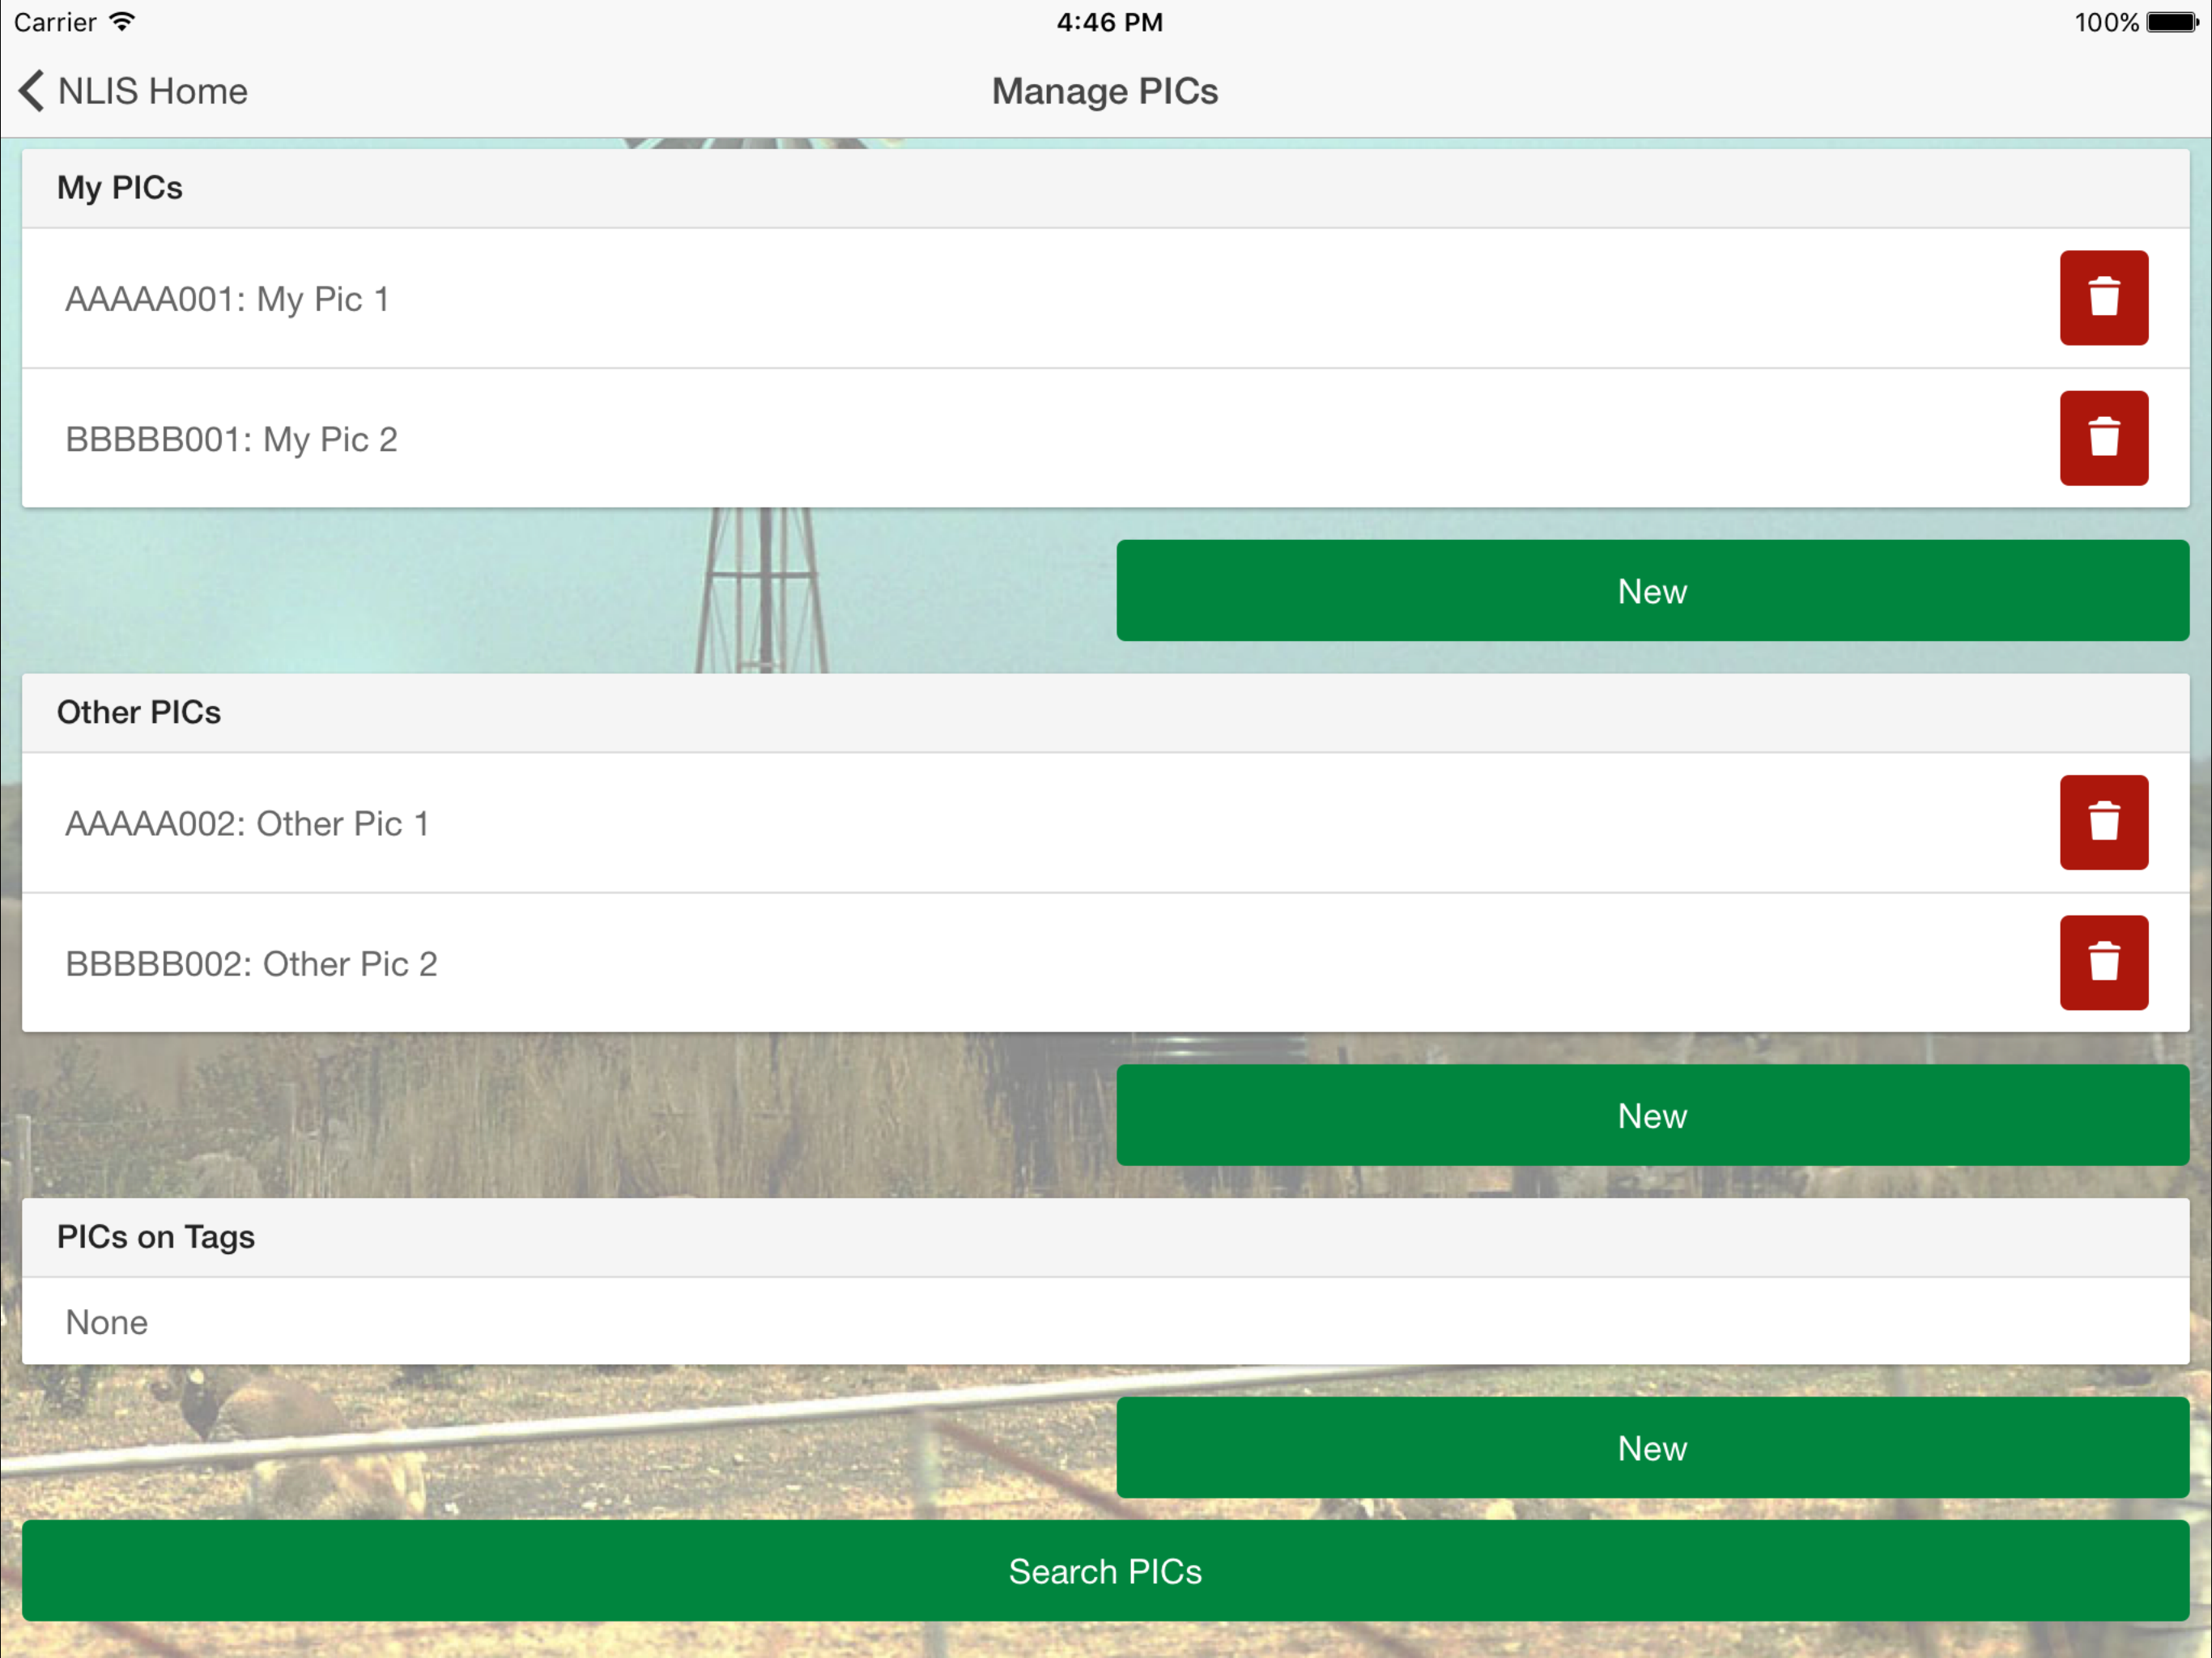Tap the battery indicator in status bar

coord(2173,22)
